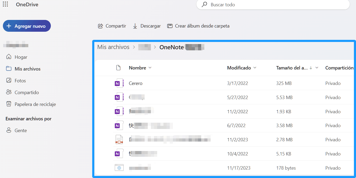
Task: Click the Fotos picture icon
Action: 9,80
